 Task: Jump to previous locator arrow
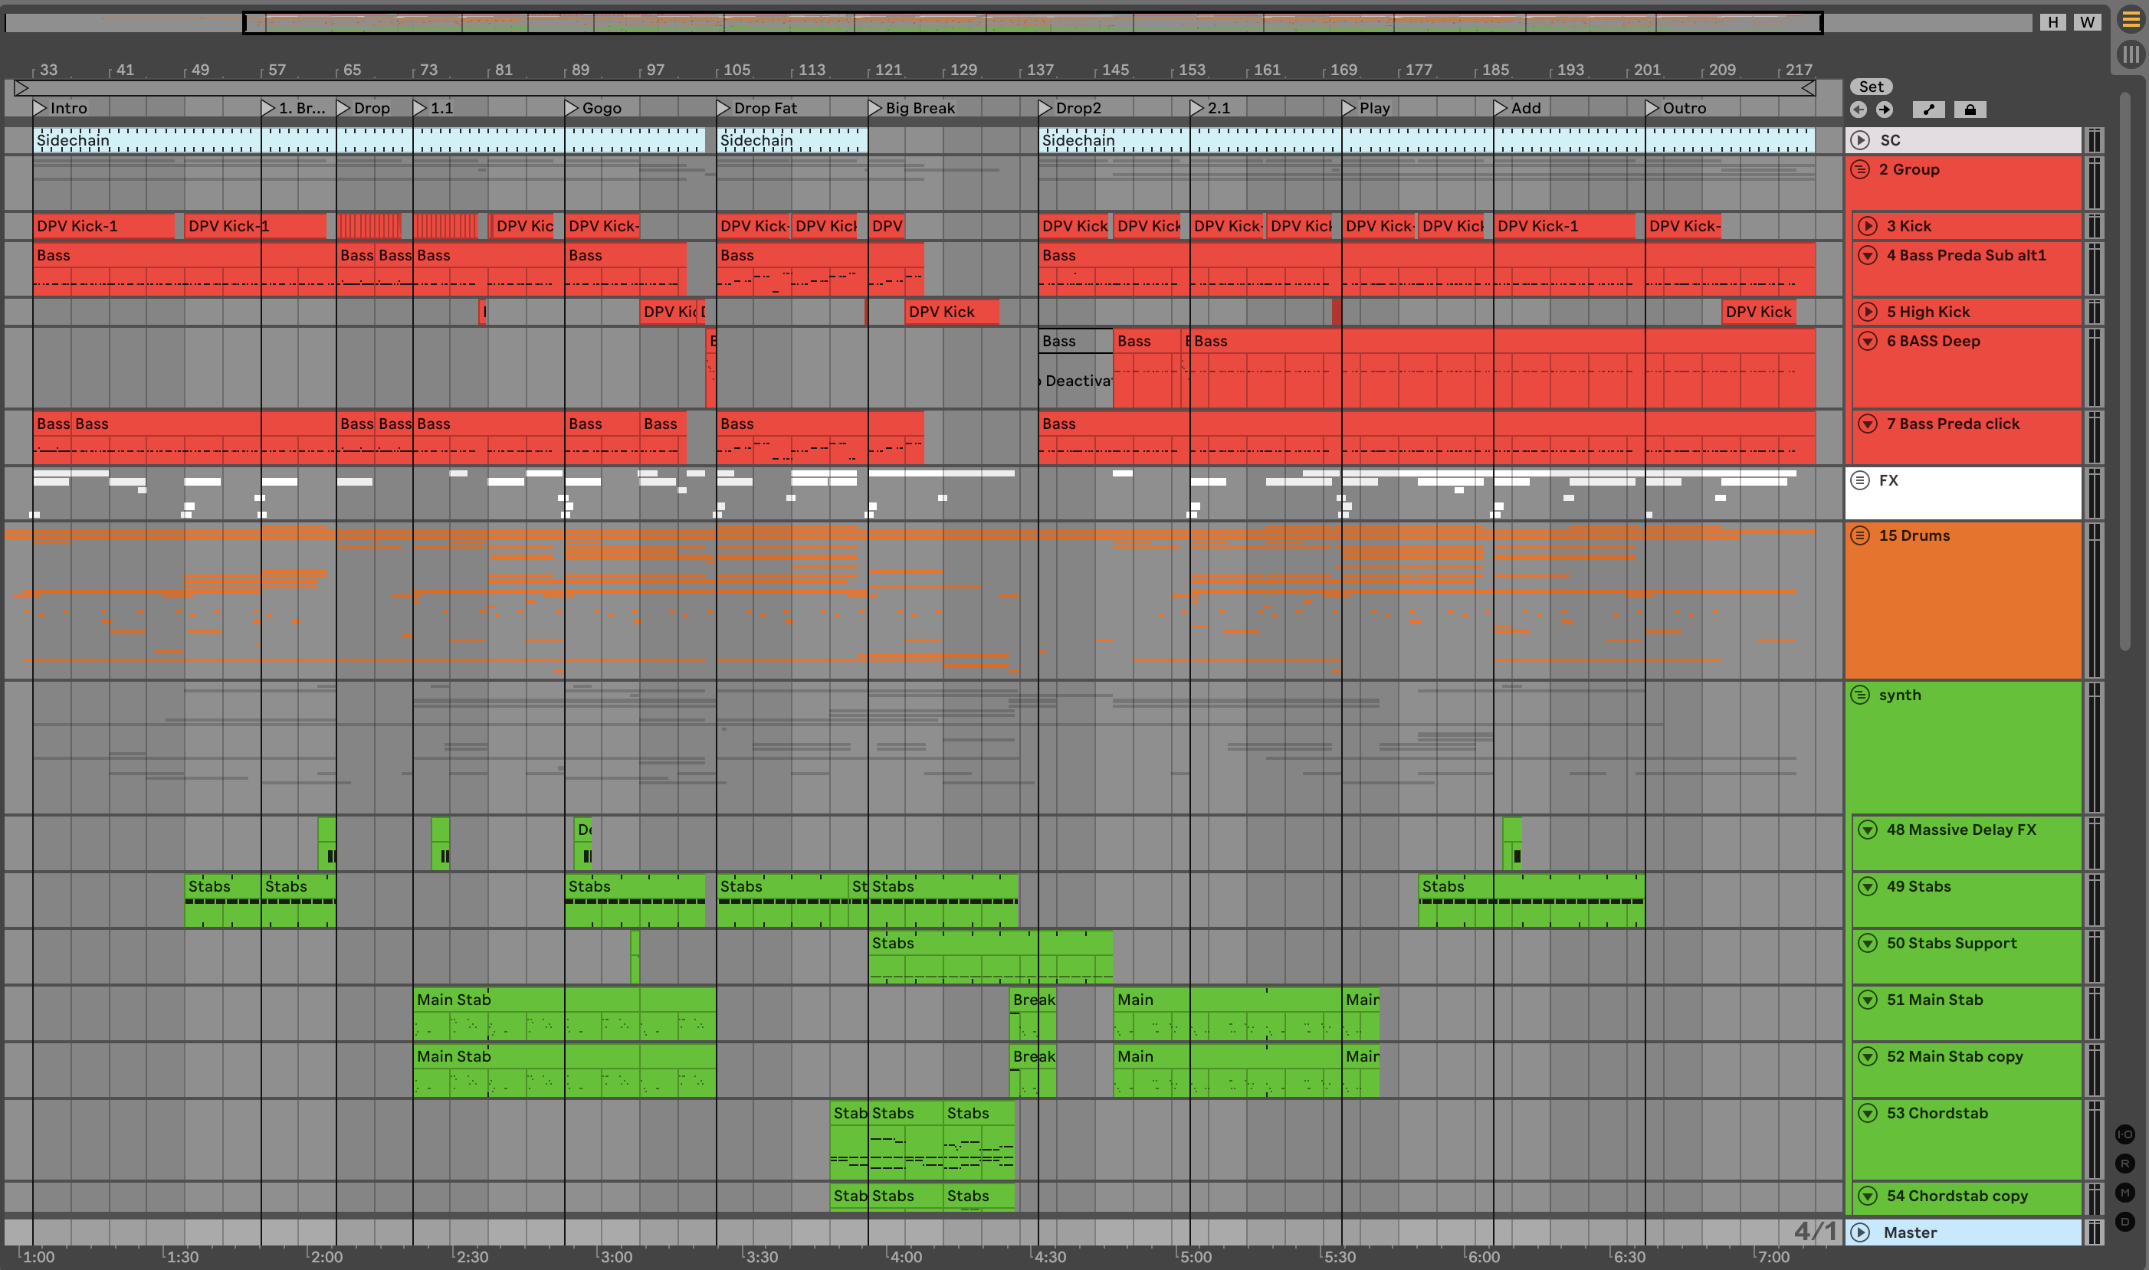tap(1858, 110)
